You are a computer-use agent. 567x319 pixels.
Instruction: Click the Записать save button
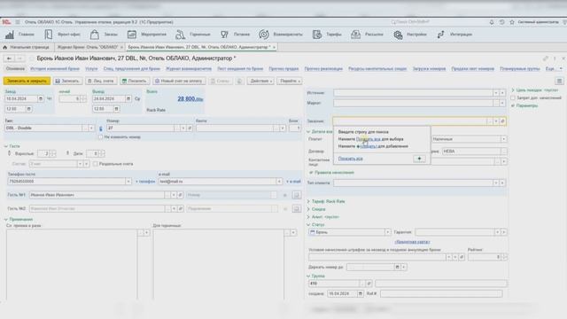point(67,81)
